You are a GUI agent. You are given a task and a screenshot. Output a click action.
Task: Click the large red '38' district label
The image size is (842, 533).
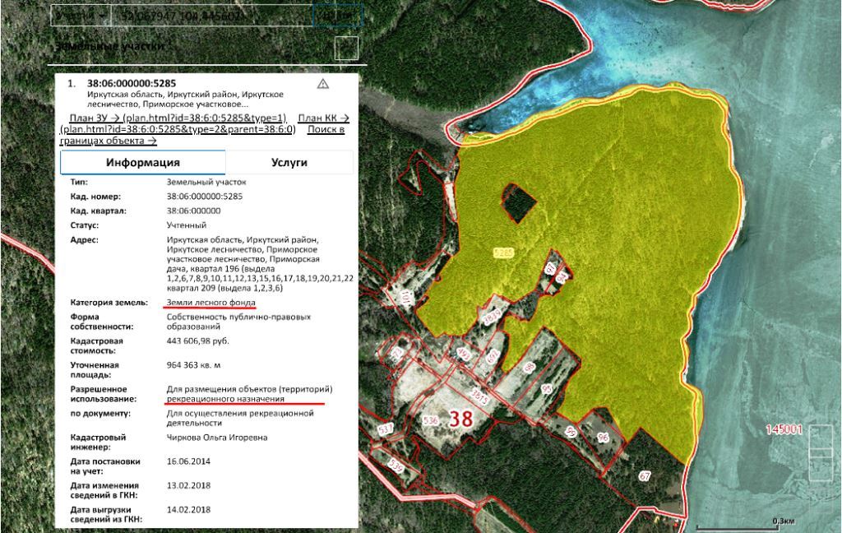[x=460, y=419]
